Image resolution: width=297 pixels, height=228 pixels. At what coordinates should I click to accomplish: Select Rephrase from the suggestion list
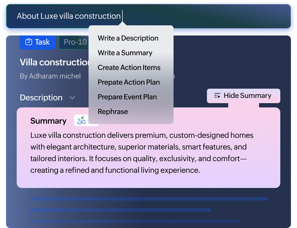[x=113, y=111]
